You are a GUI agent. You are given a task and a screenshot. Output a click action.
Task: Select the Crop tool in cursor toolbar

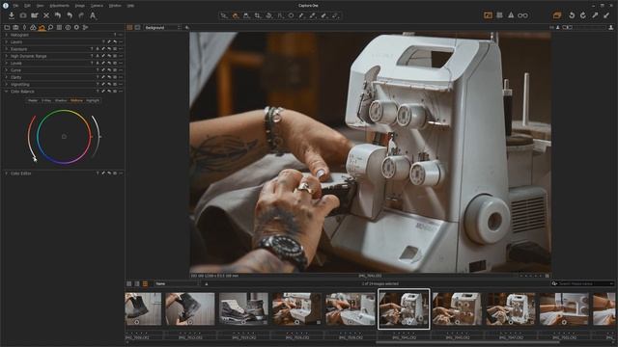click(258, 15)
